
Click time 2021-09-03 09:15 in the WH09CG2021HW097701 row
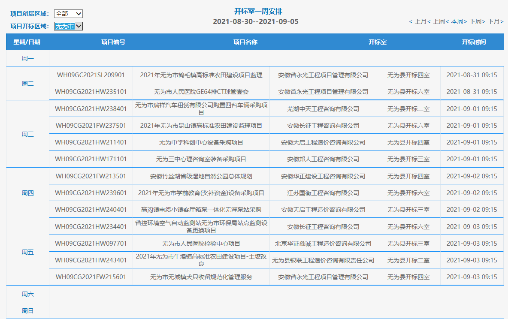(x=472, y=244)
